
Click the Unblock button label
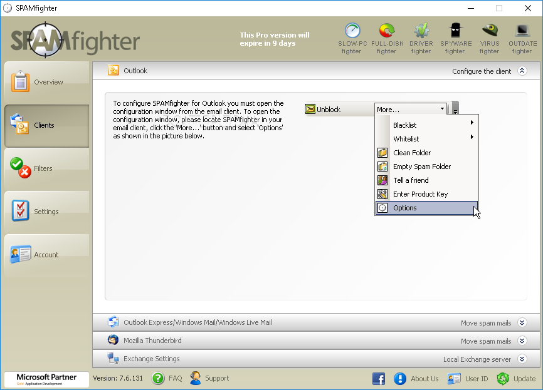pos(329,110)
